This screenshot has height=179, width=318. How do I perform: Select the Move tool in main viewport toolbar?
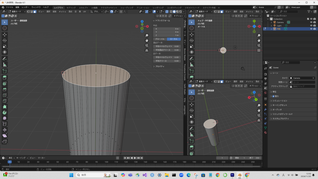(5, 34)
